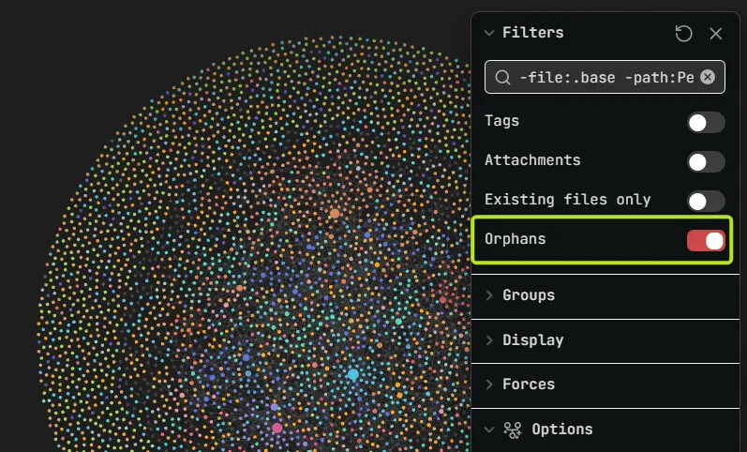Viewport: 747px width, 452px height.
Task: Collapse the Filters section chevron
Action: pos(489,33)
